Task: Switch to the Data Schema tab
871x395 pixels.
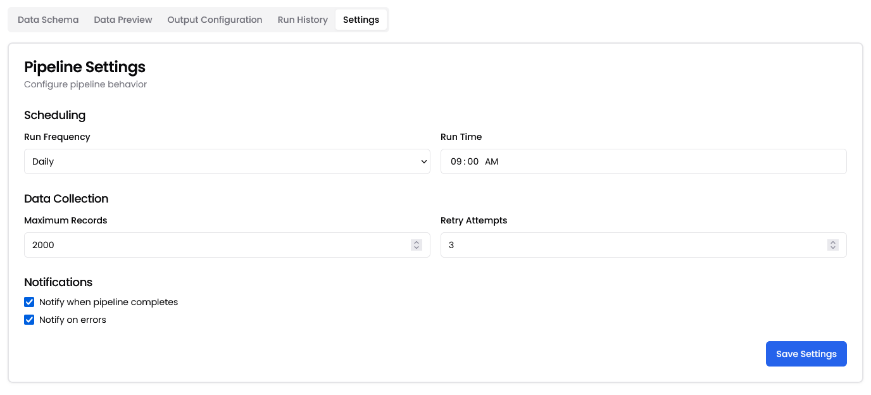Action: (48, 20)
